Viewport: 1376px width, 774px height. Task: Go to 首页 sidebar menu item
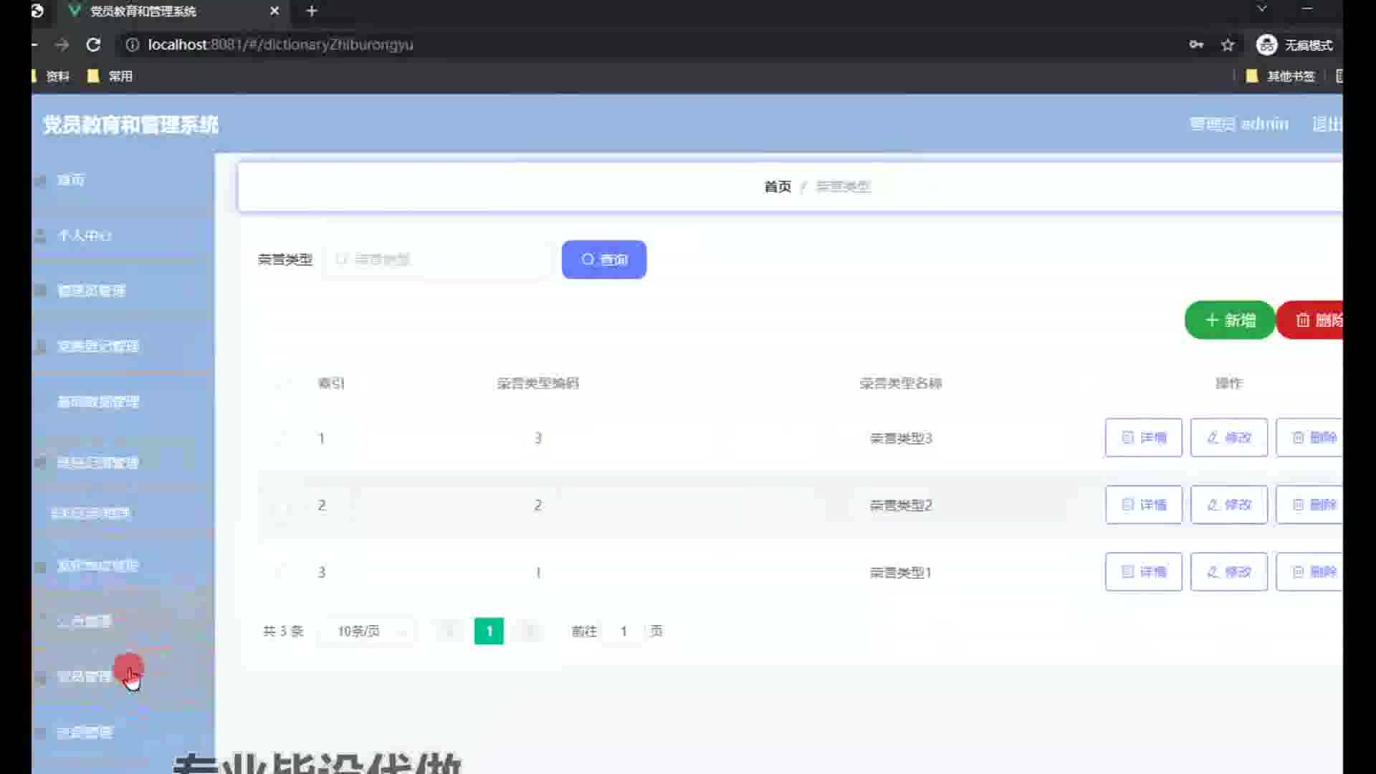[70, 180]
